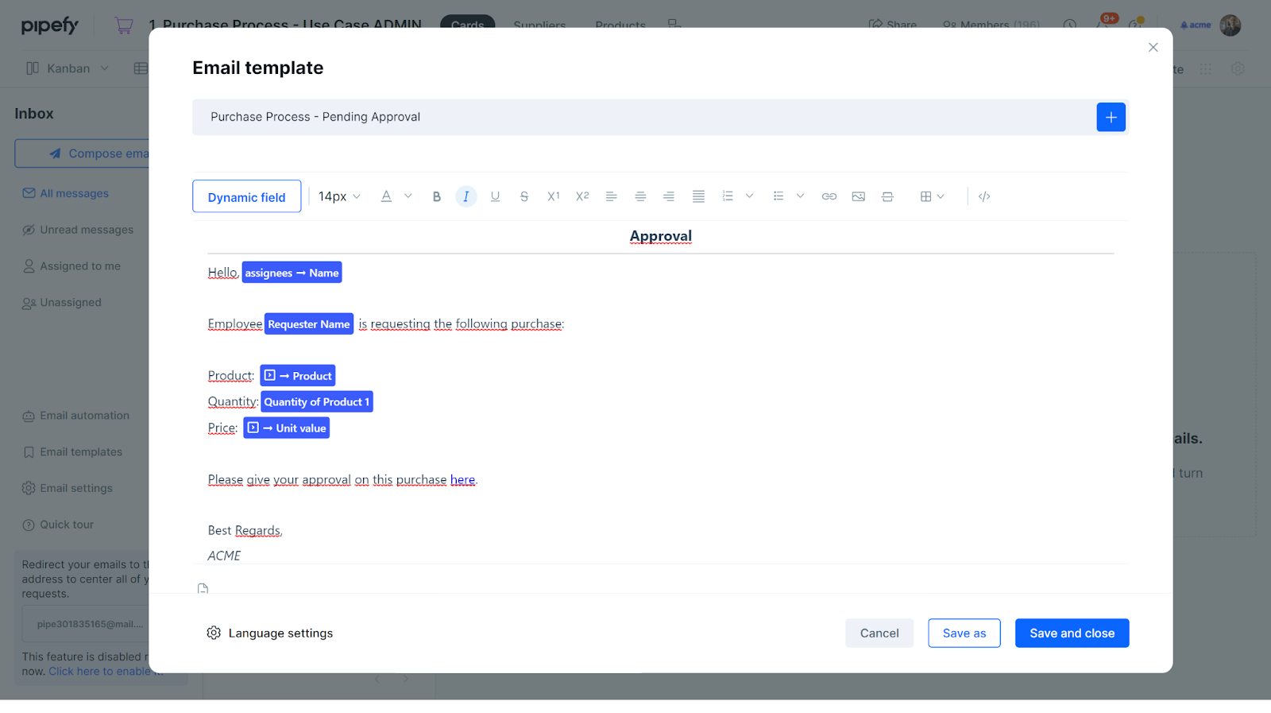Align text to the right
1271x713 pixels.
point(669,196)
